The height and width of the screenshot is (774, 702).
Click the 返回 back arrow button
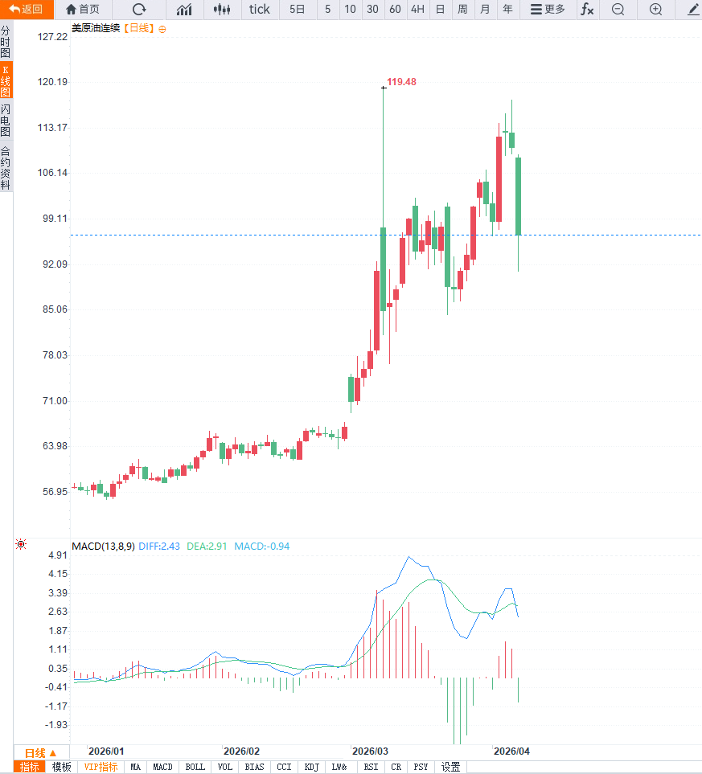27,10
